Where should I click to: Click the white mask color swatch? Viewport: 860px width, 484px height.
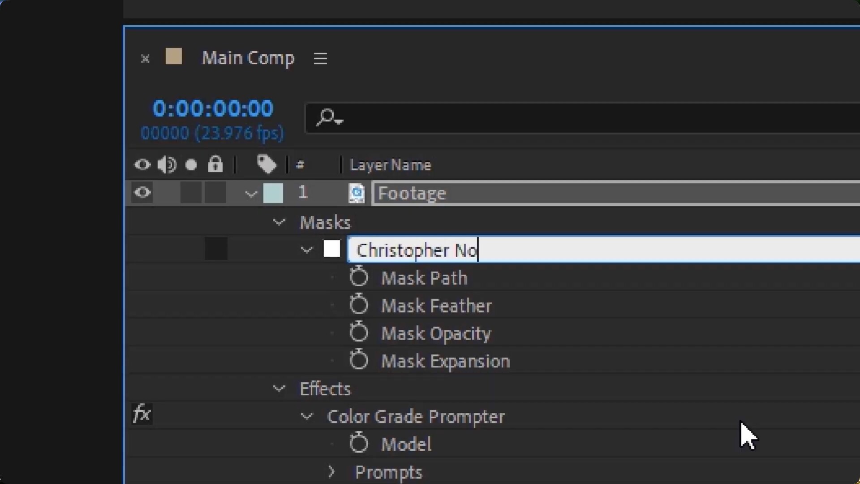[332, 249]
